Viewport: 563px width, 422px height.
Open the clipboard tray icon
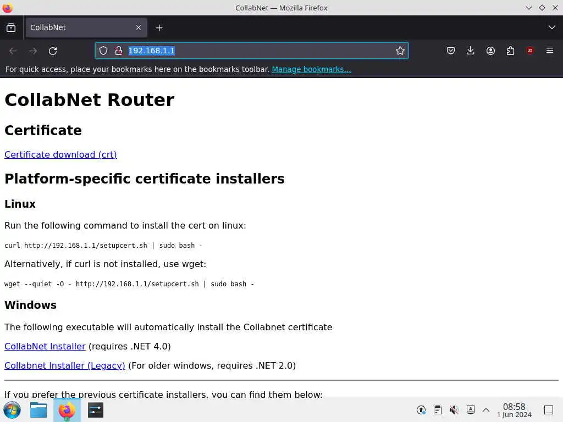point(438,410)
